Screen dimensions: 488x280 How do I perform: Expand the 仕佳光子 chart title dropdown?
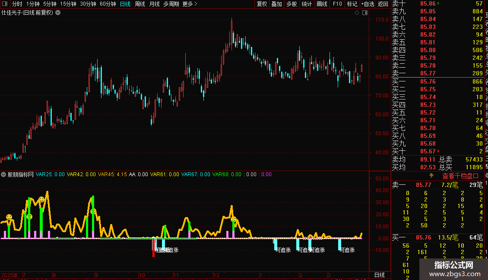click(58, 12)
